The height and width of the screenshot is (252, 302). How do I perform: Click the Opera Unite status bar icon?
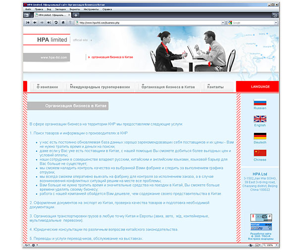[x=34, y=245]
